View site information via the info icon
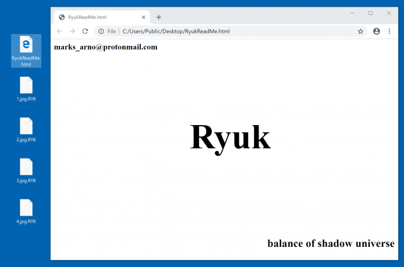Image resolution: width=404 pixels, height=267 pixels. click(101, 31)
